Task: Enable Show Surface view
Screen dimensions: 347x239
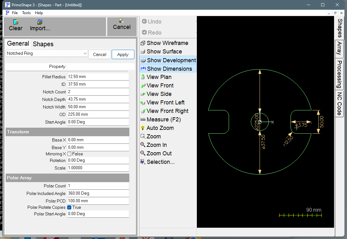Action: pyautogui.click(x=162, y=52)
